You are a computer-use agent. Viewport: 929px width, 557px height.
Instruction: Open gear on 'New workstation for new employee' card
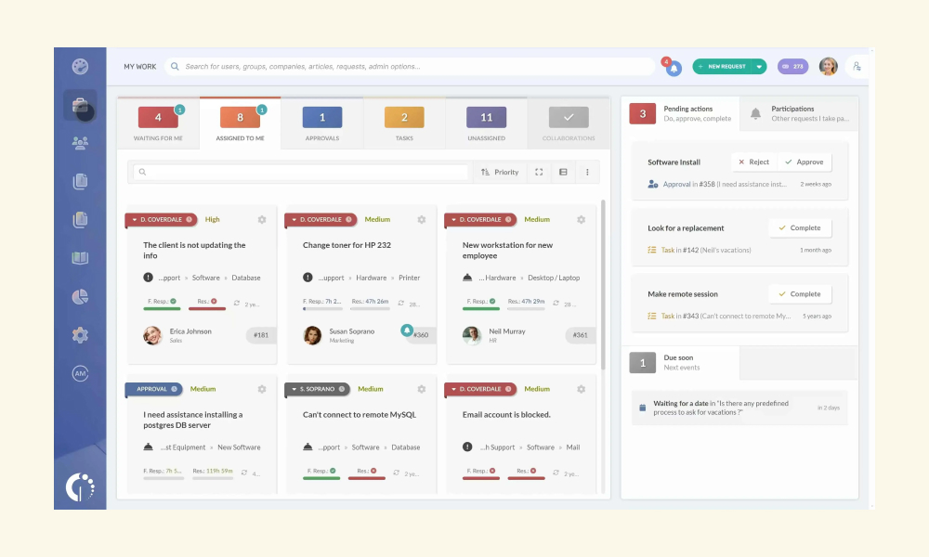(x=582, y=220)
